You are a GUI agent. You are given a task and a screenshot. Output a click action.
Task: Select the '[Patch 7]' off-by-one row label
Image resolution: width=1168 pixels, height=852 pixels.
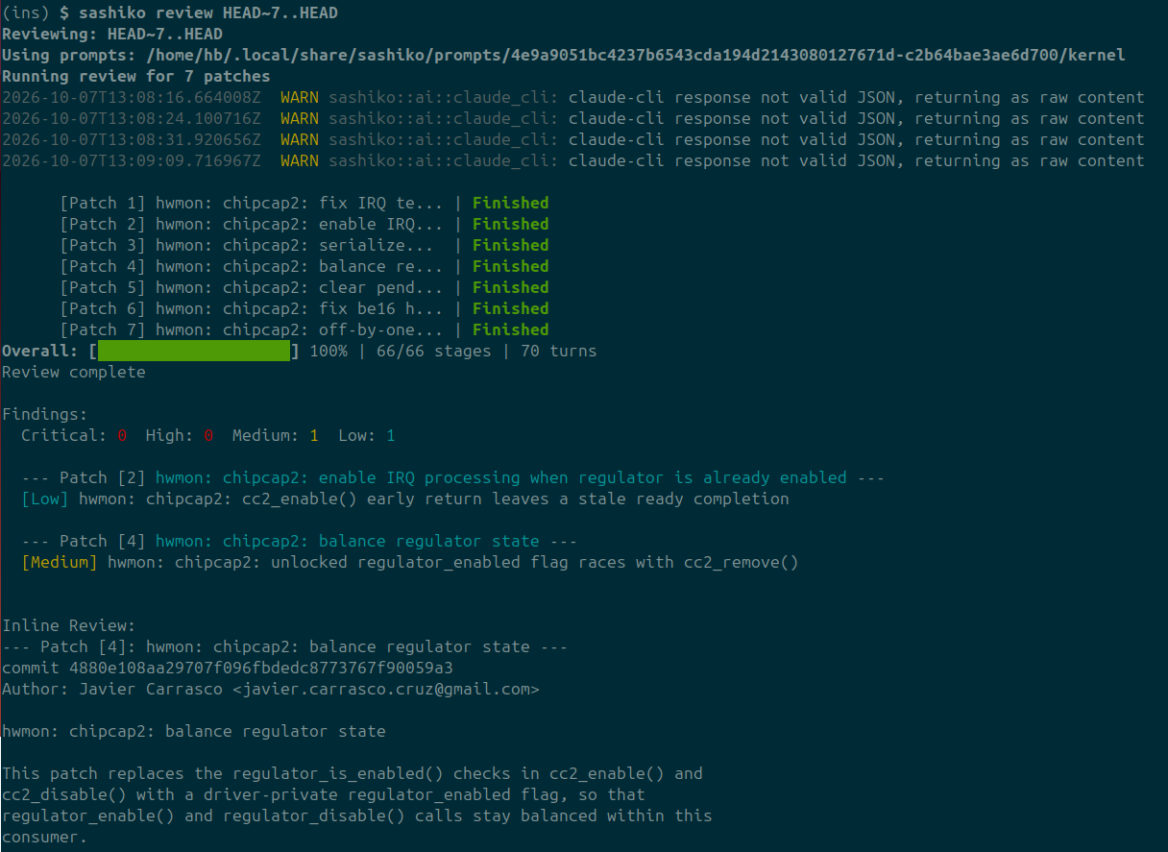click(252, 329)
